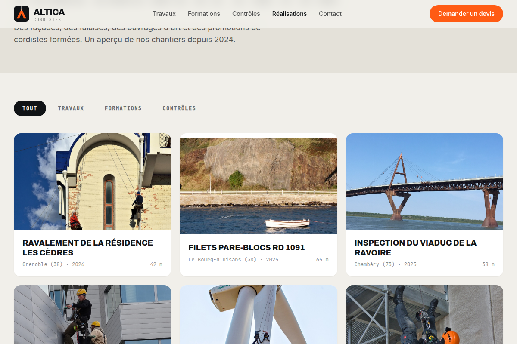Click the Chambéry (73) · 2025 text
The image size is (517, 344).
pos(386,264)
